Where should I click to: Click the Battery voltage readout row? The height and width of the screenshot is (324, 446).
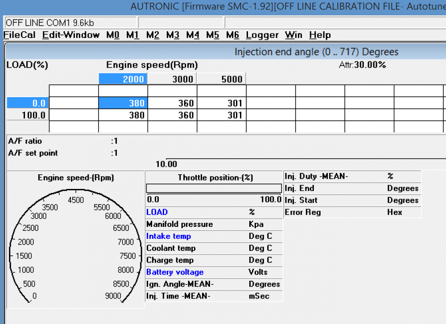(x=214, y=272)
